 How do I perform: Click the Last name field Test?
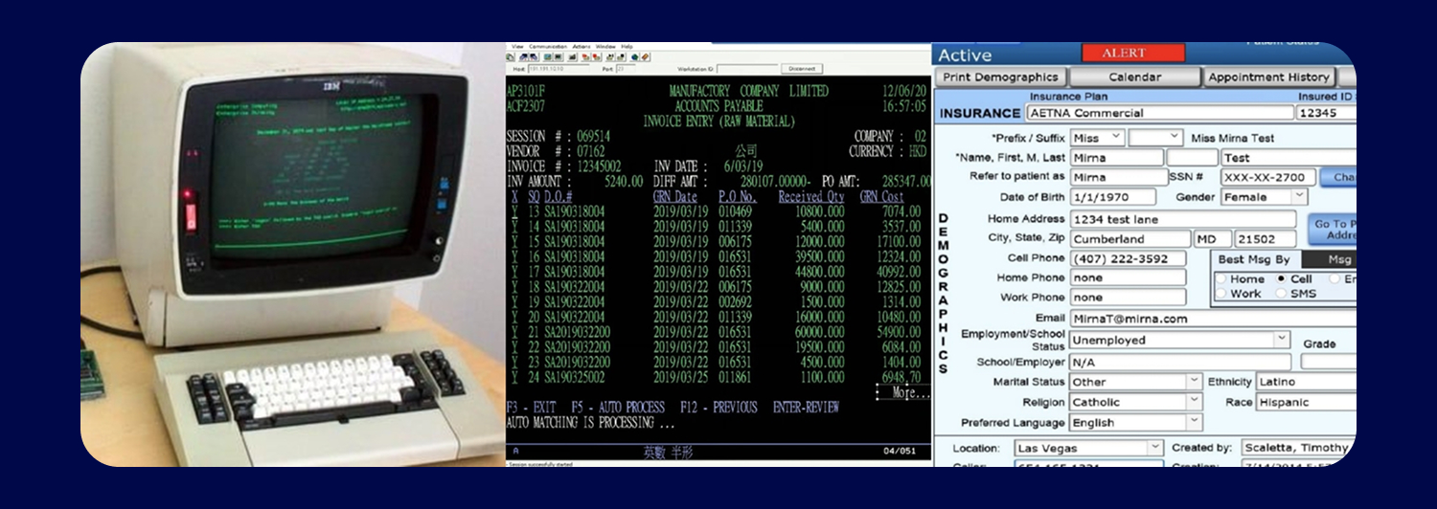tap(1289, 158)
